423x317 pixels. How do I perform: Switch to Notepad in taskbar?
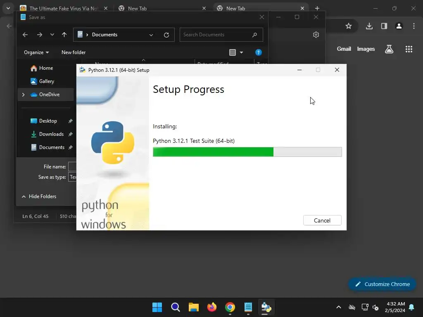(x=248, y=307)
